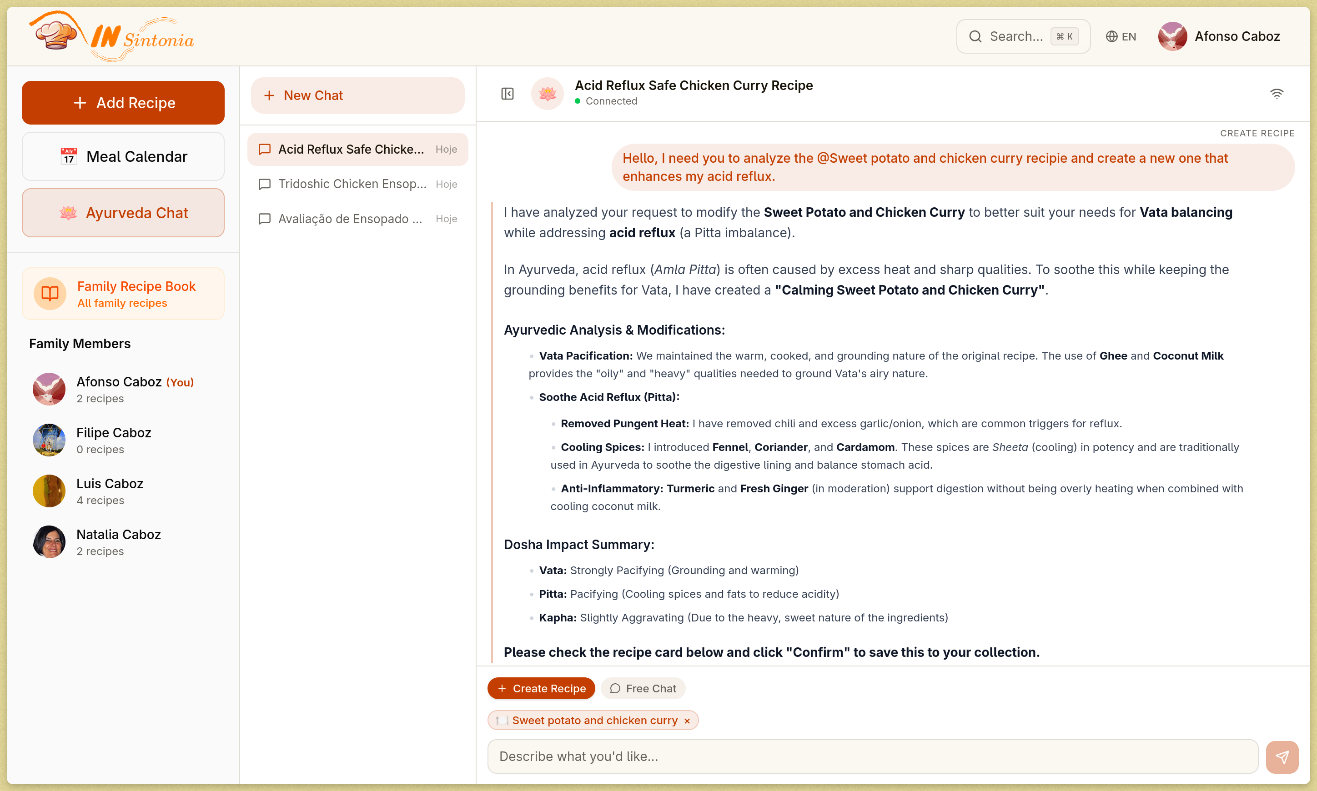Click the Meal Calendar button
The image size is (1317, 791).
click(123, 156)
